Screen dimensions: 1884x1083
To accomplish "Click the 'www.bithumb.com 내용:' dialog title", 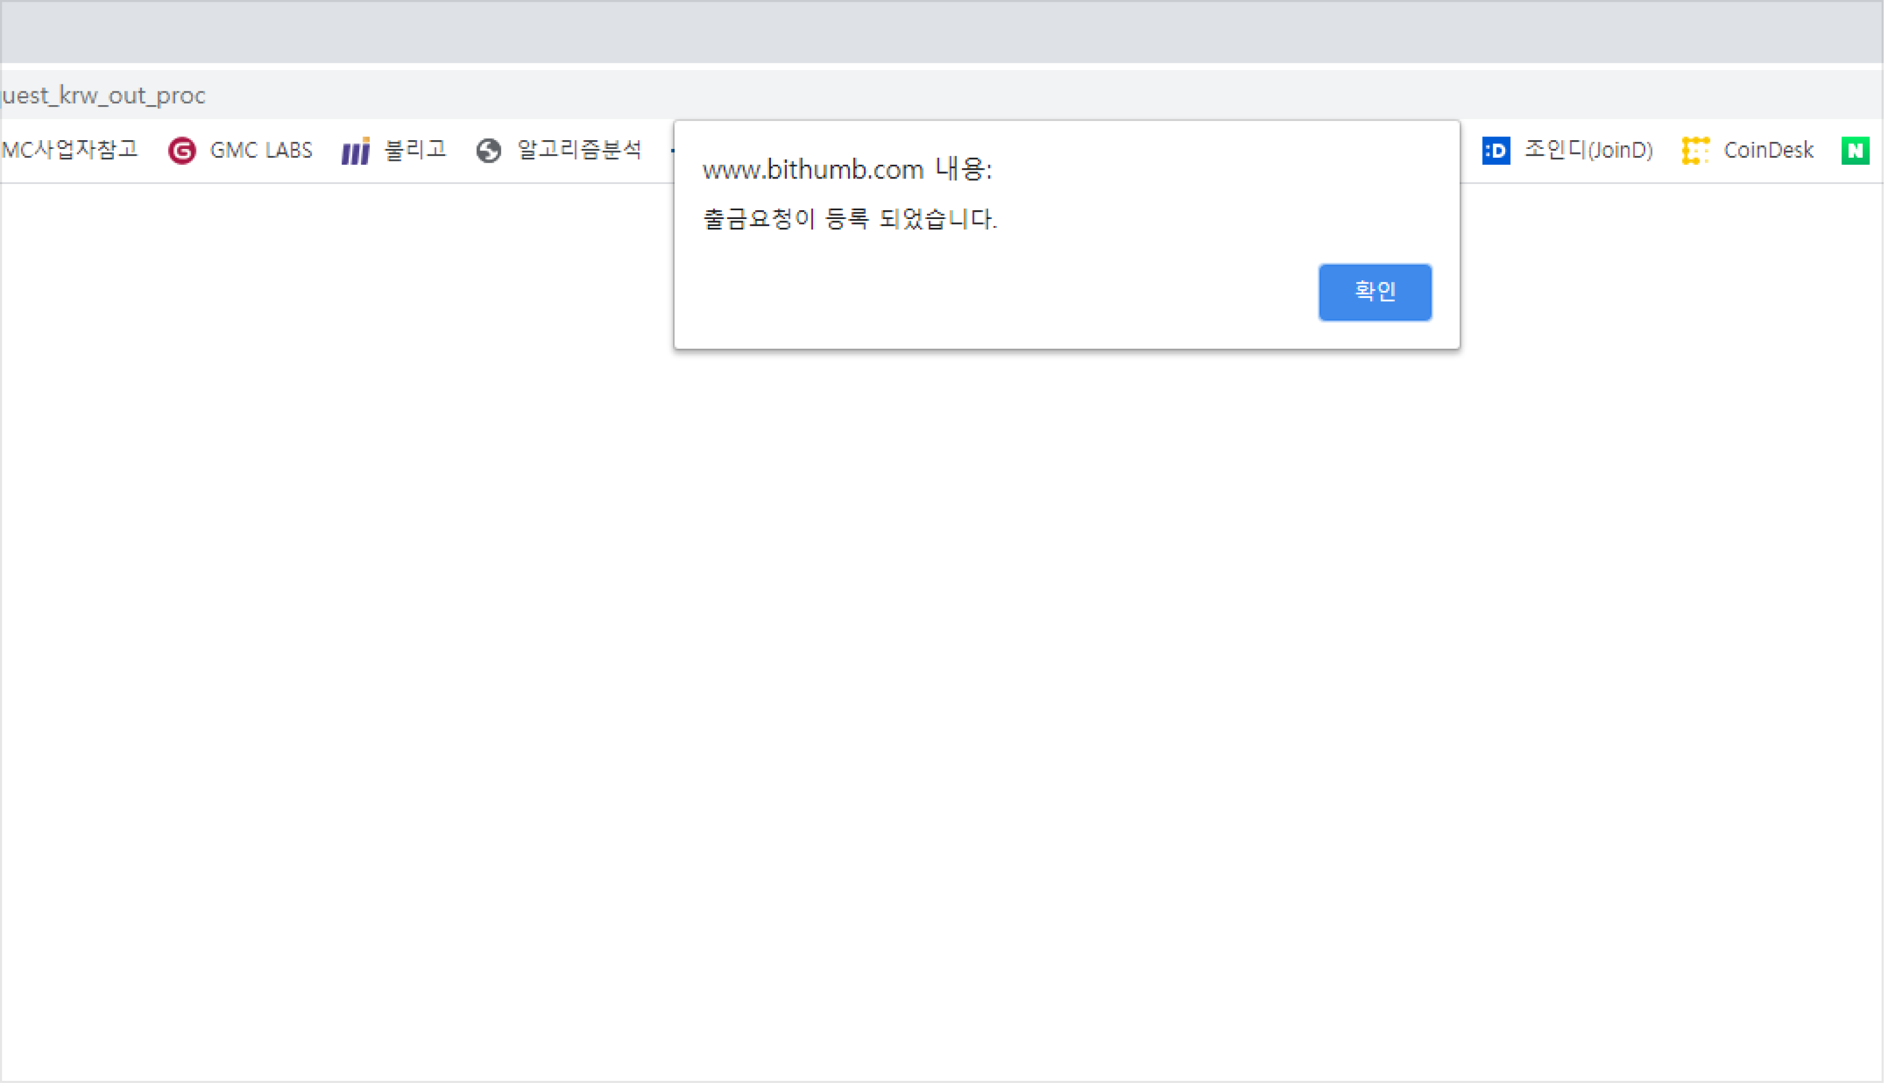I will [847, 170].
